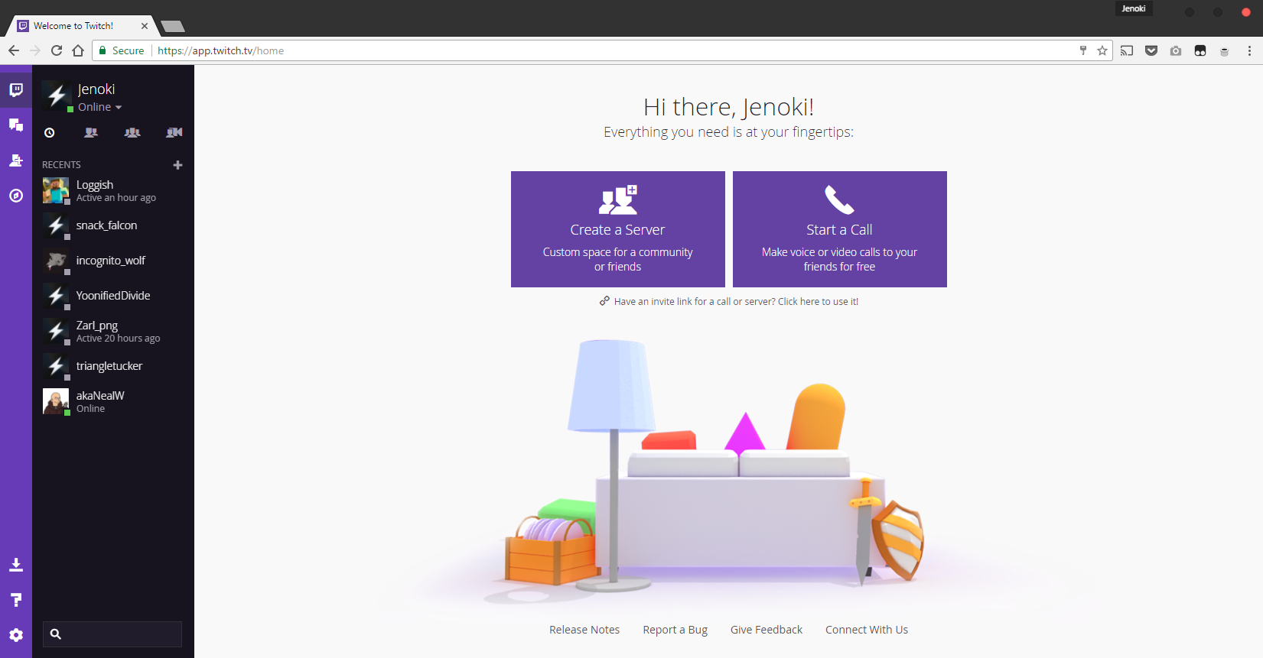Open Release Notes link
The height and width of the screenshot is (658, 1263).
click(x=584, y=630)
